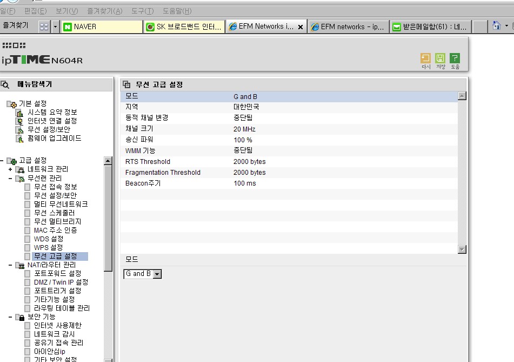The width and height of the screenshot is (514, 362).
Task: Click settings list scroll-down arrow
Action: pos(462,249)
